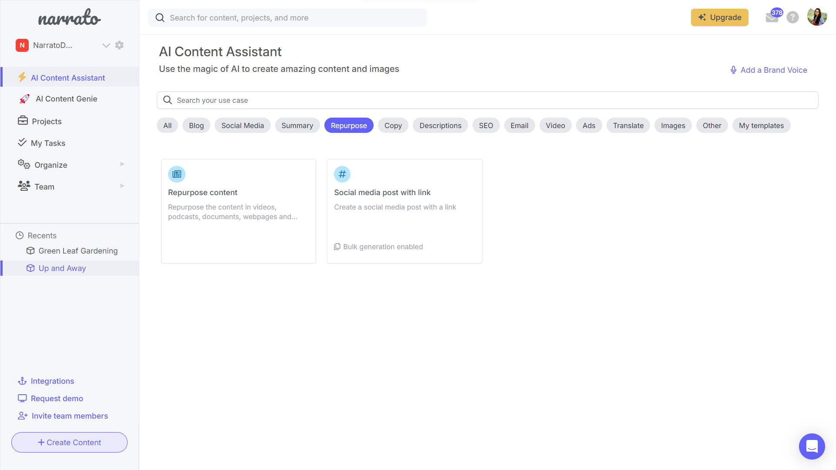Click the Repurpose content newspaper icon
Viewport: 836px width, 470px height.
(177, 174)
